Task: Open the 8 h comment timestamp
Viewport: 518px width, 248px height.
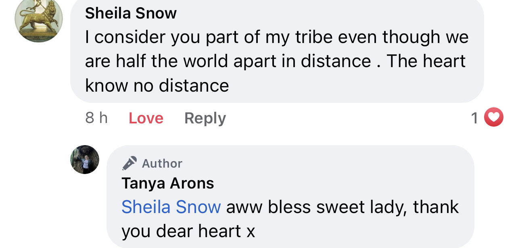Action: pos(96,118)
